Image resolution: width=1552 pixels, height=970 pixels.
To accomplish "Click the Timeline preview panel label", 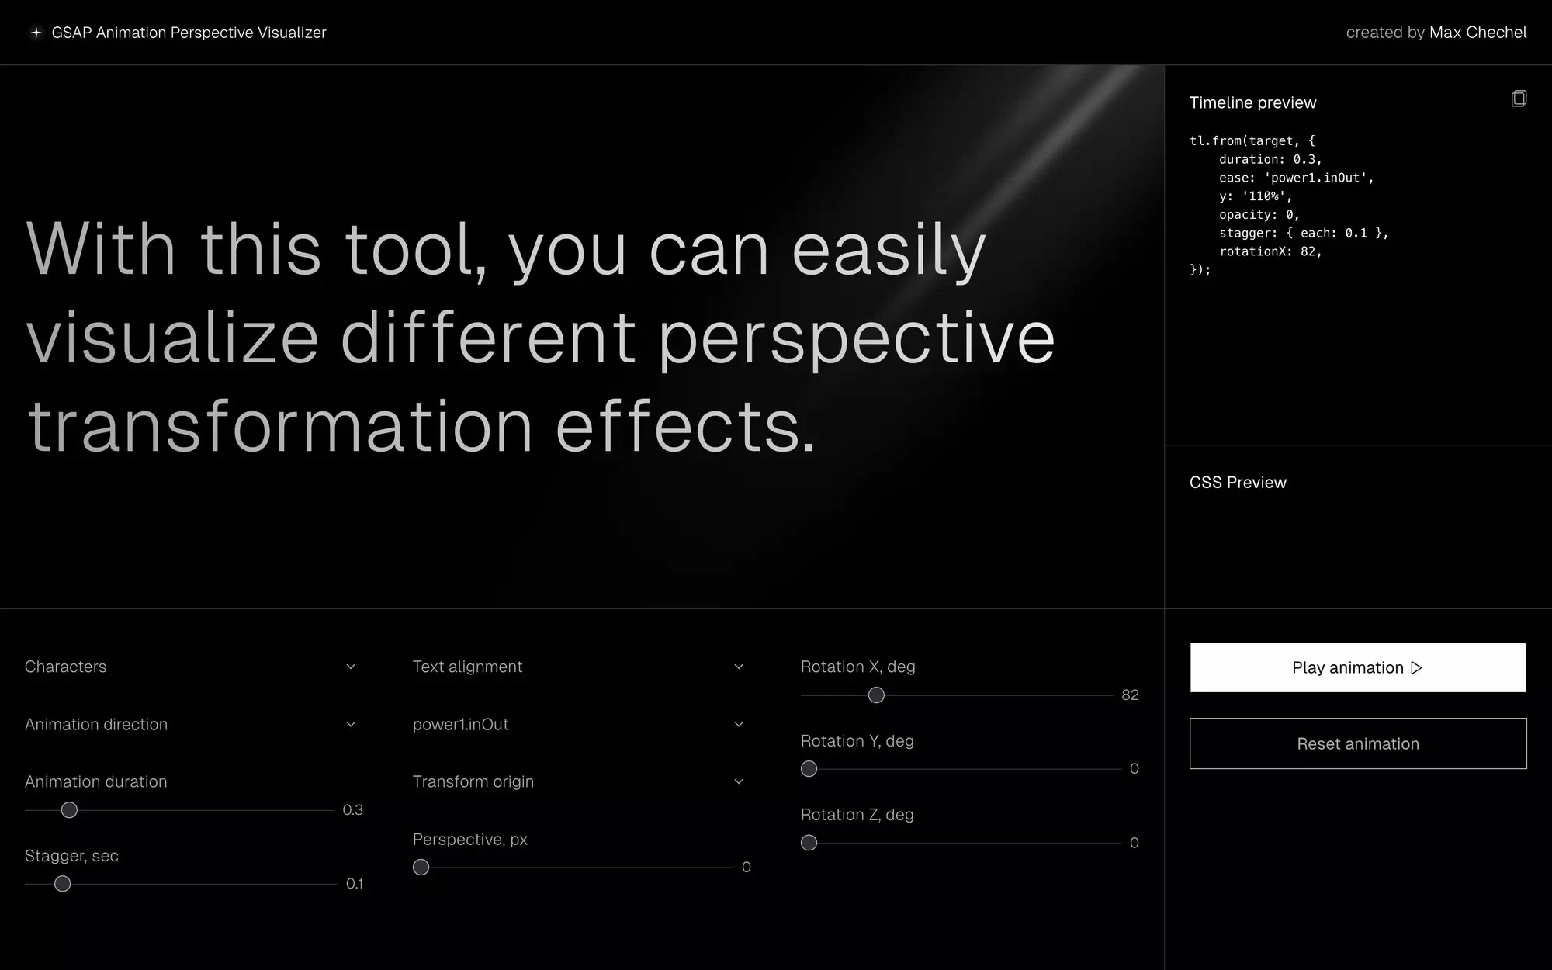I will coord(1252,102).
